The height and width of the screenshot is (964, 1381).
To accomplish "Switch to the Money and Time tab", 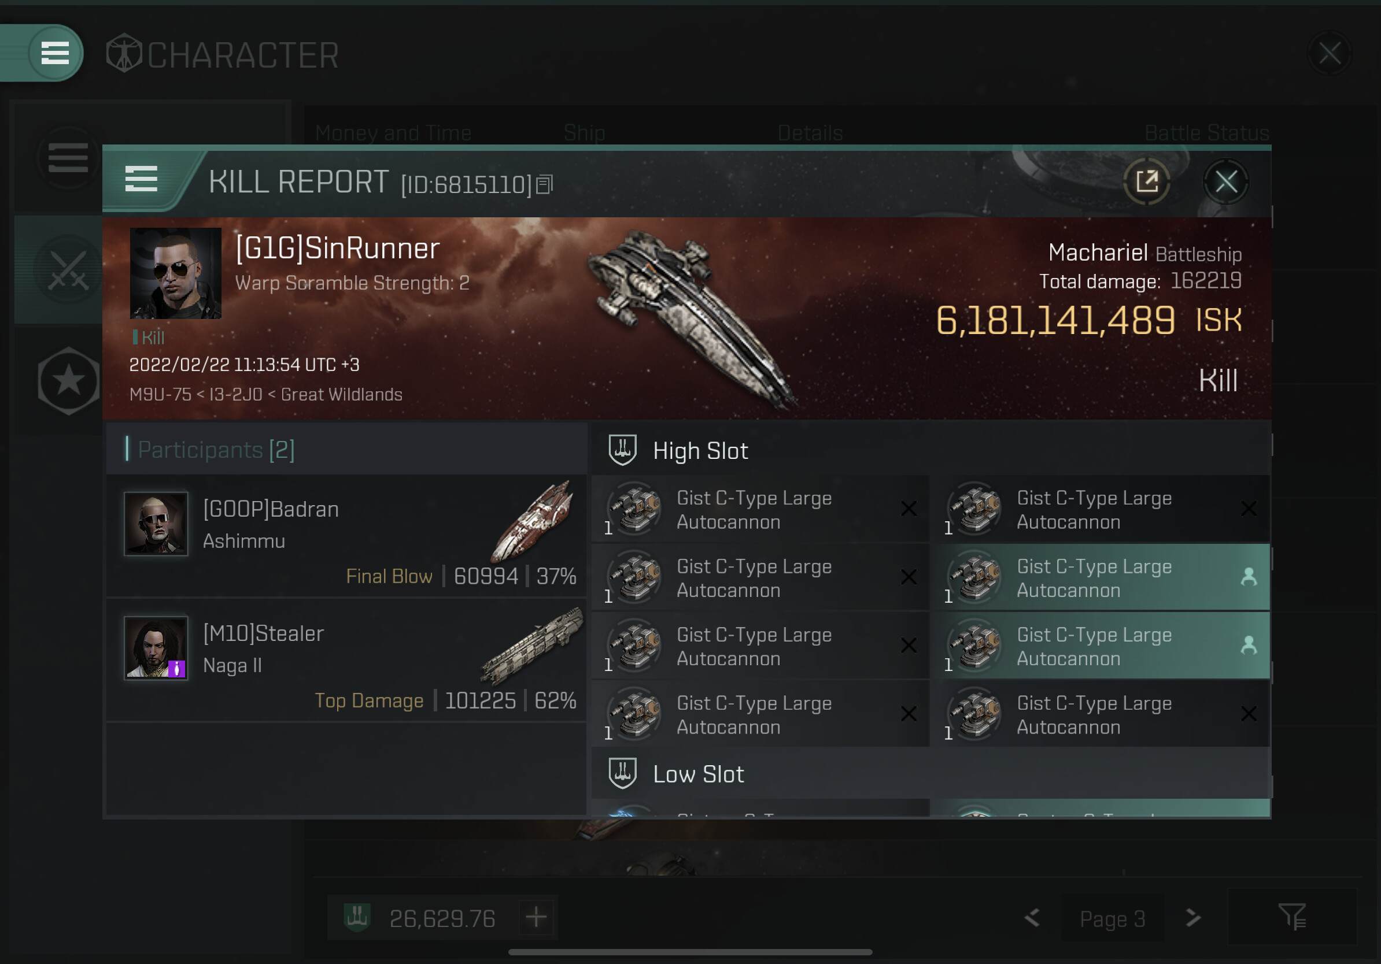I will 393,133.
